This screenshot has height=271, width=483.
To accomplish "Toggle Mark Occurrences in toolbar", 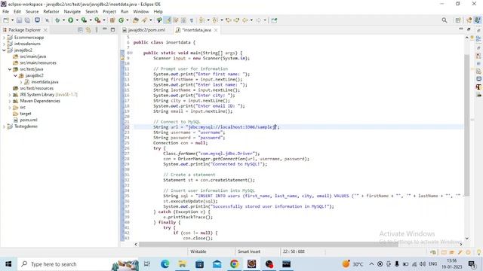I will click(x=168, y=20).
